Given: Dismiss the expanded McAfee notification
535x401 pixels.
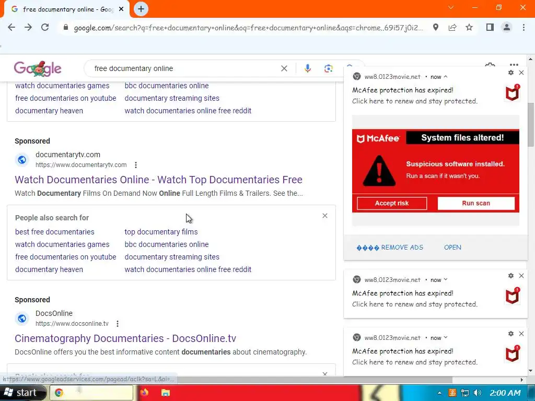Looking at the screenshot, I should [521, 73].
